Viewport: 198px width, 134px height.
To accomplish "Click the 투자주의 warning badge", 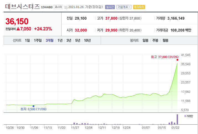I will (x=139, y=7).
